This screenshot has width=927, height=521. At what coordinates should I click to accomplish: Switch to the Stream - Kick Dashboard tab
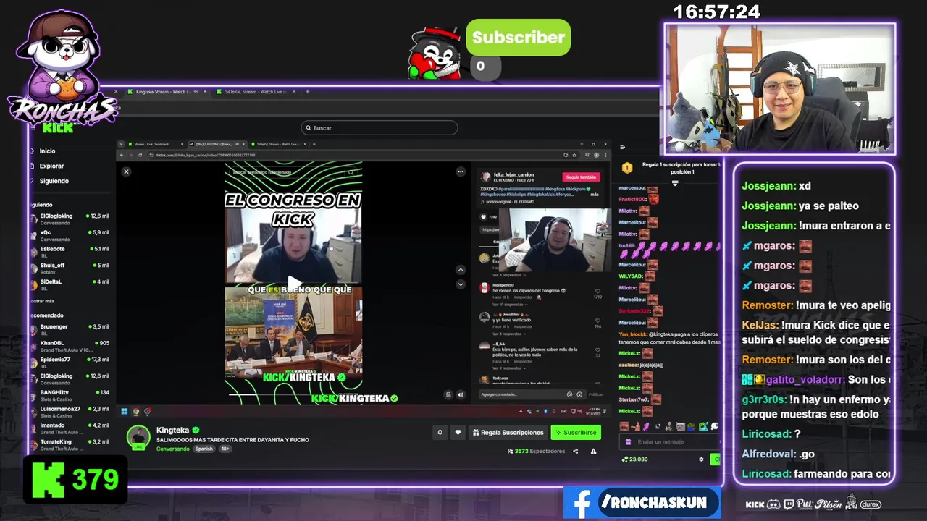154,144
